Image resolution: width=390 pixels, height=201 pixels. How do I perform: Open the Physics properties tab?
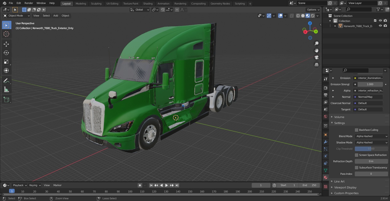click(x=325, y=156)
